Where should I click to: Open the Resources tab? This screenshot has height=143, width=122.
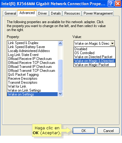(72, 13)
